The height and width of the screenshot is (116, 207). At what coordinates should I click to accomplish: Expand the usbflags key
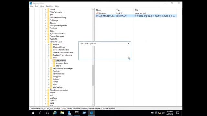(x=45, y=98)
